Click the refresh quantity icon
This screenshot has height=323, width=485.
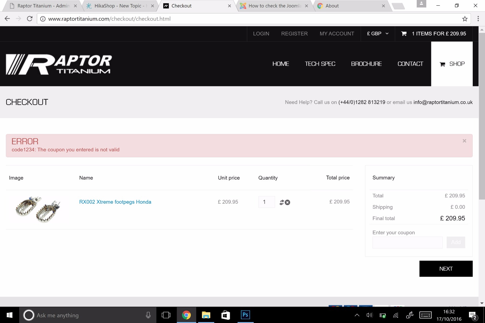click(282, 202)
